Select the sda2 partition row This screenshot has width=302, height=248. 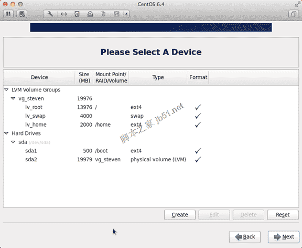(x=151, y=159)
